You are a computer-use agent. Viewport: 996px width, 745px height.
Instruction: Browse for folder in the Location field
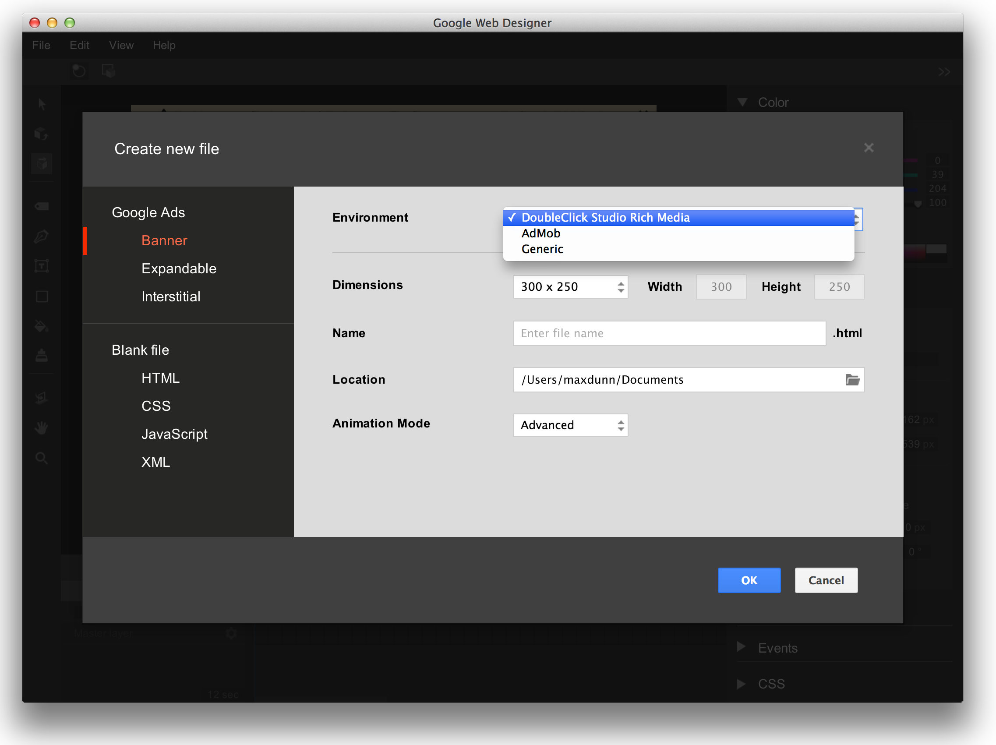(851, 379)
